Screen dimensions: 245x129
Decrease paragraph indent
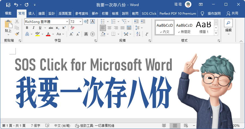(136, 21)
